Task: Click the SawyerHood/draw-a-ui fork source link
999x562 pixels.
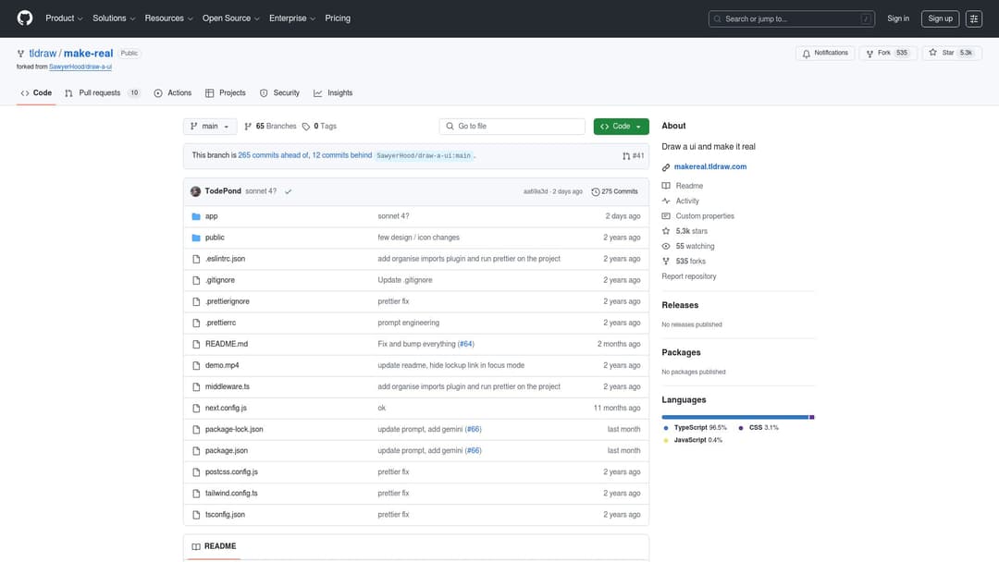Action: tap(80, 67)
